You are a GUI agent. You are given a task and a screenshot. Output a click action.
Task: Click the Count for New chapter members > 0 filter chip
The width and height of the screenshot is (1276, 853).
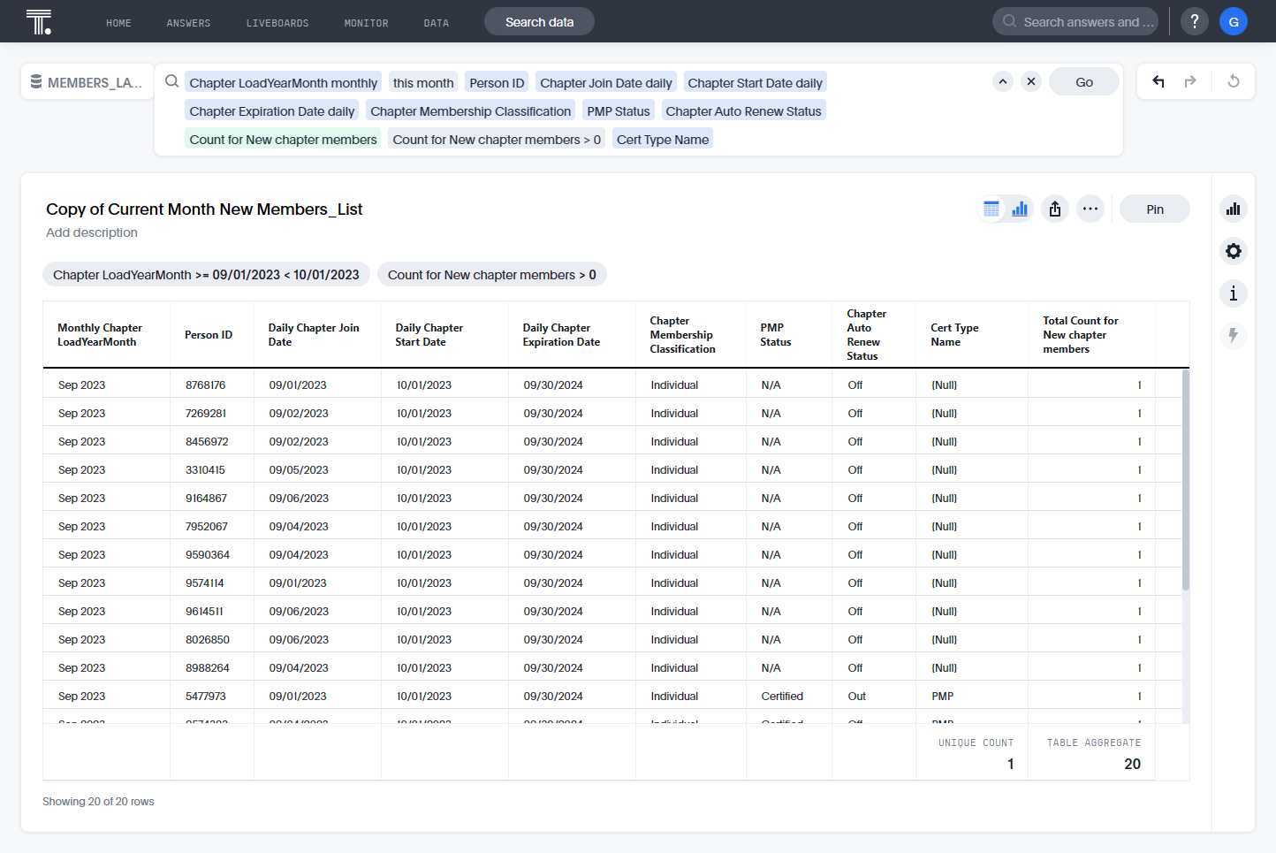coord(492,275)
